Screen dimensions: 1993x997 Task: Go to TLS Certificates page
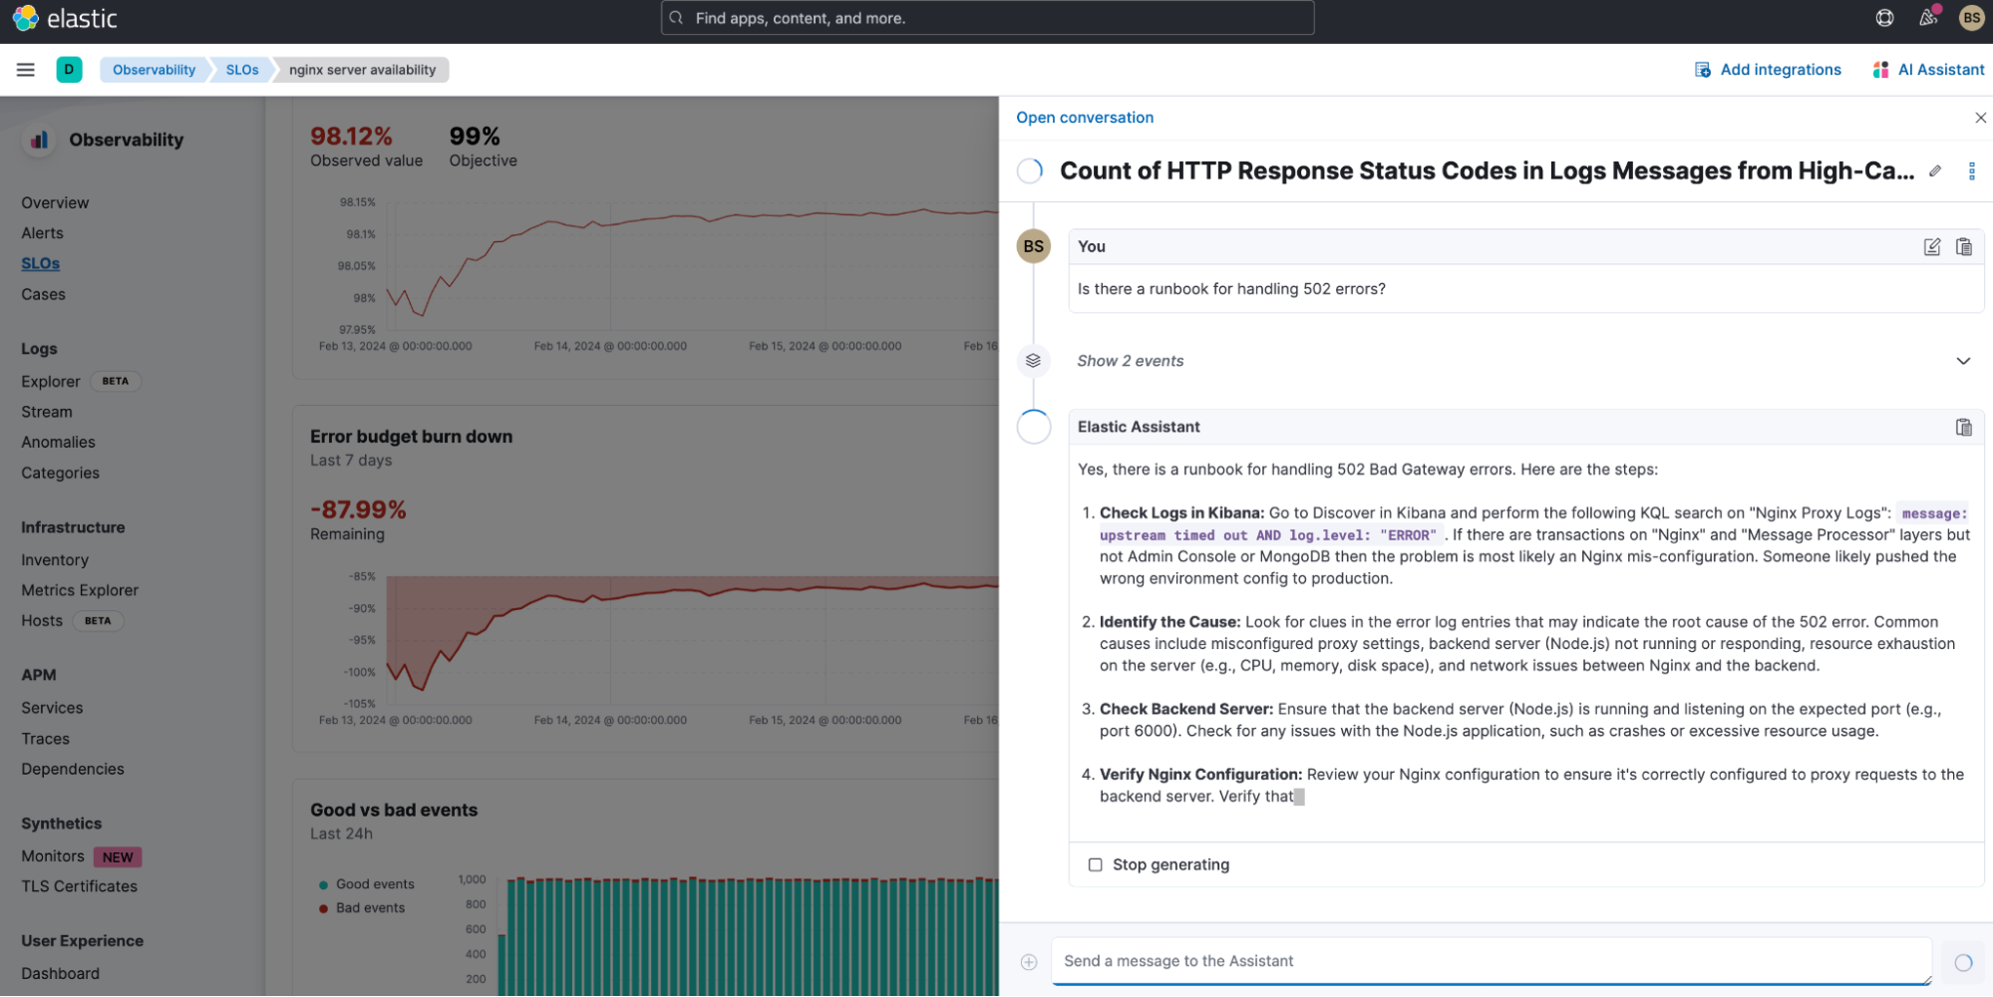coord(79,885)
